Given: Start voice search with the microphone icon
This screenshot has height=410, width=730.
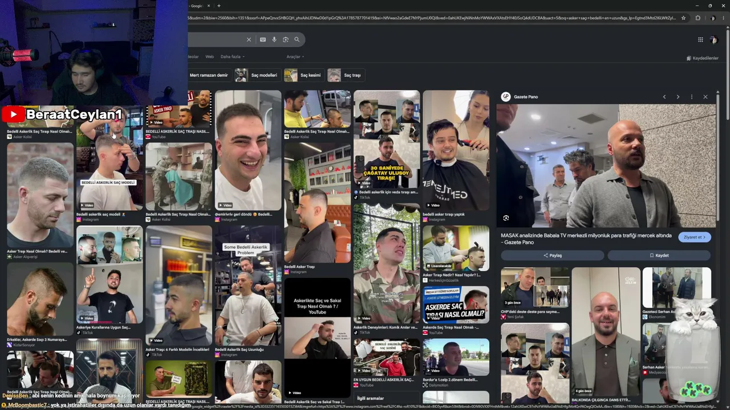Looking at the screenshot, I should tap(274, 39).
